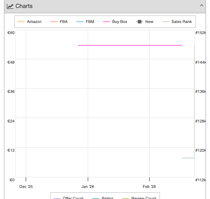This screenshot has width=210, height=199.
Task: Click the #112k rank axis label
Action: click(200, 180)
